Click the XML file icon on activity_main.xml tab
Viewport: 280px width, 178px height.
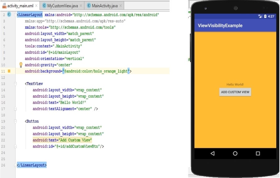point(4,6)
